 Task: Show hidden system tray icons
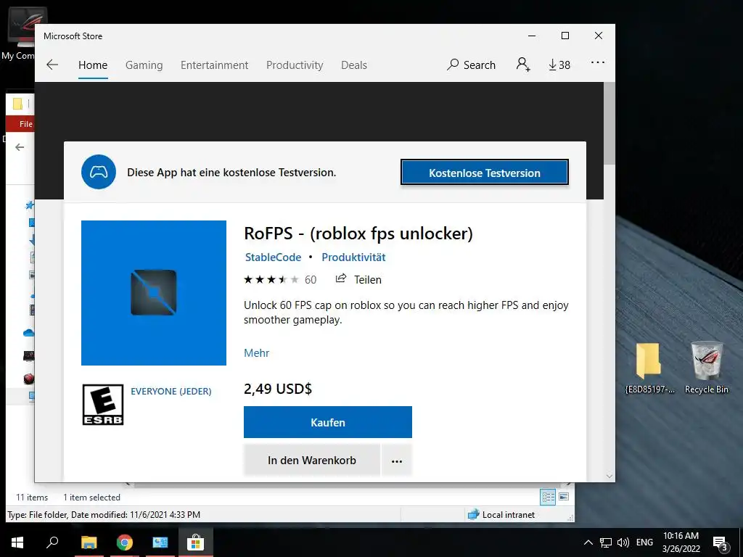pyautogui.click(x=588, y=542)
